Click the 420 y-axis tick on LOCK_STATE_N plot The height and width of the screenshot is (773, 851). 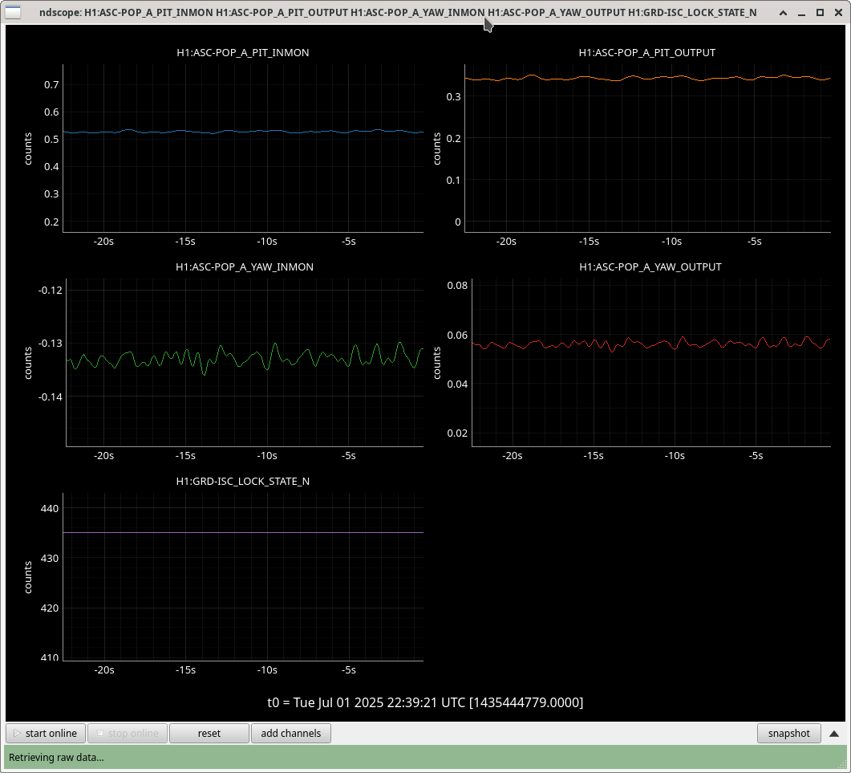click(x=50, y=608)
